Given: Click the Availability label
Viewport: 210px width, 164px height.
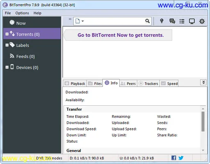Looking at the screenshot, I should (75, 100).
